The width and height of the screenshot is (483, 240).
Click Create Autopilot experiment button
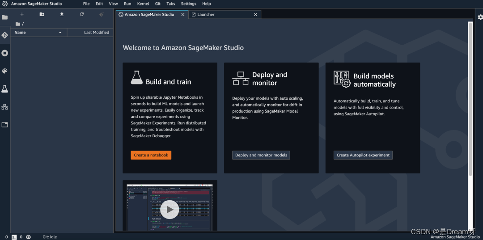point(363,155)
